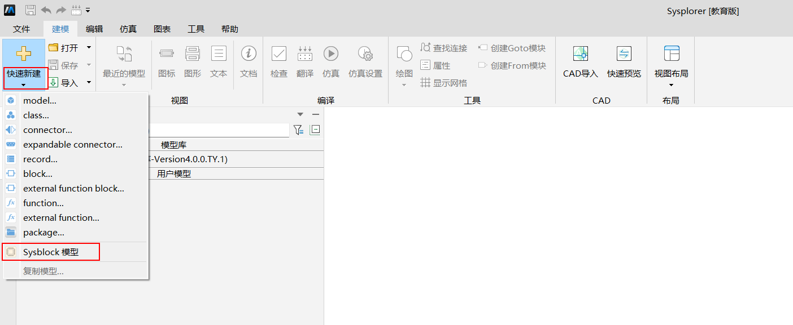Switch to the 工具 ribbon tab
The width and height of the screenshot is (793, 325).
[196, 29]
